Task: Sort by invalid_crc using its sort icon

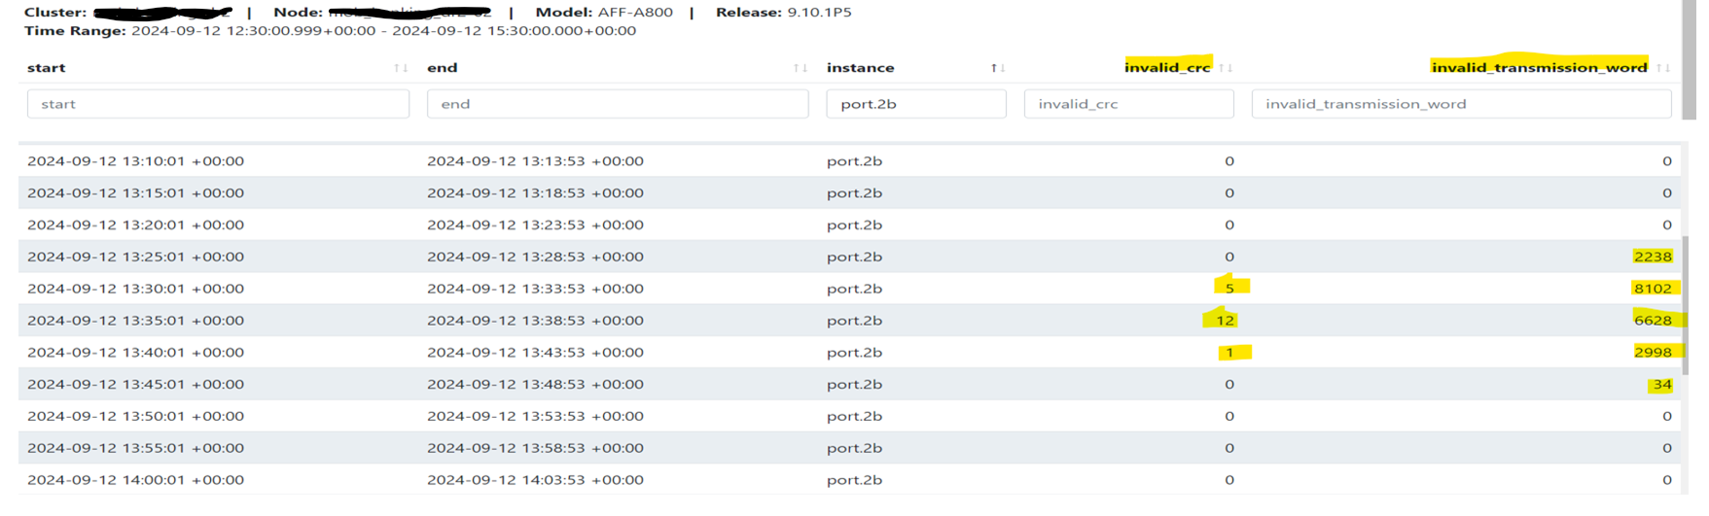Action: (1226, 68)
